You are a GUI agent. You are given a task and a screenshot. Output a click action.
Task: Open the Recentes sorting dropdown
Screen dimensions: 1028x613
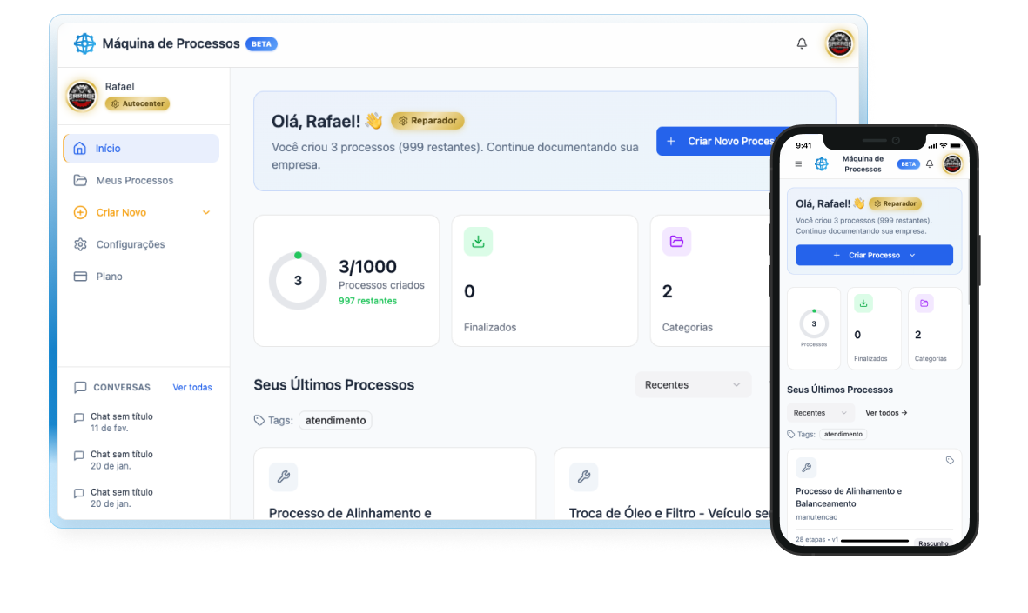[693, 384]
